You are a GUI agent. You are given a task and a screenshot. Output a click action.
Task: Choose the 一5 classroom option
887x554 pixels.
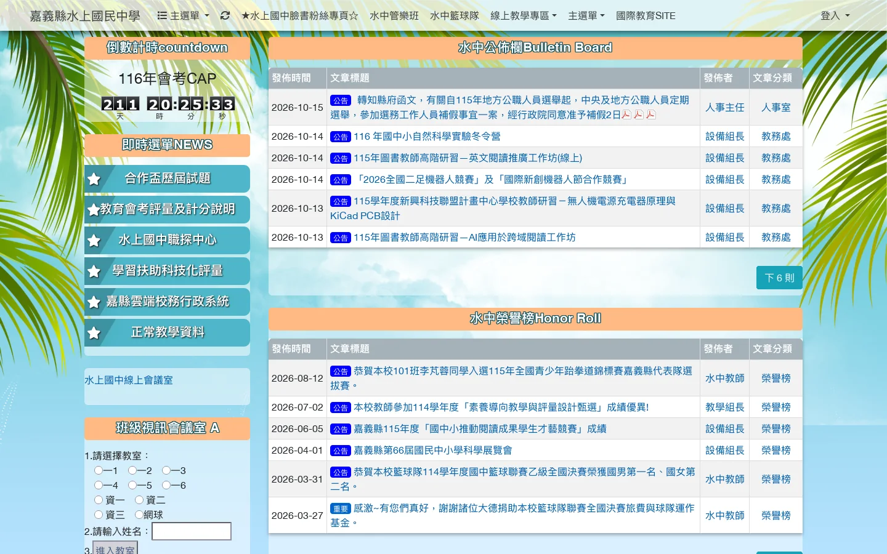click(x=132, y=485)
